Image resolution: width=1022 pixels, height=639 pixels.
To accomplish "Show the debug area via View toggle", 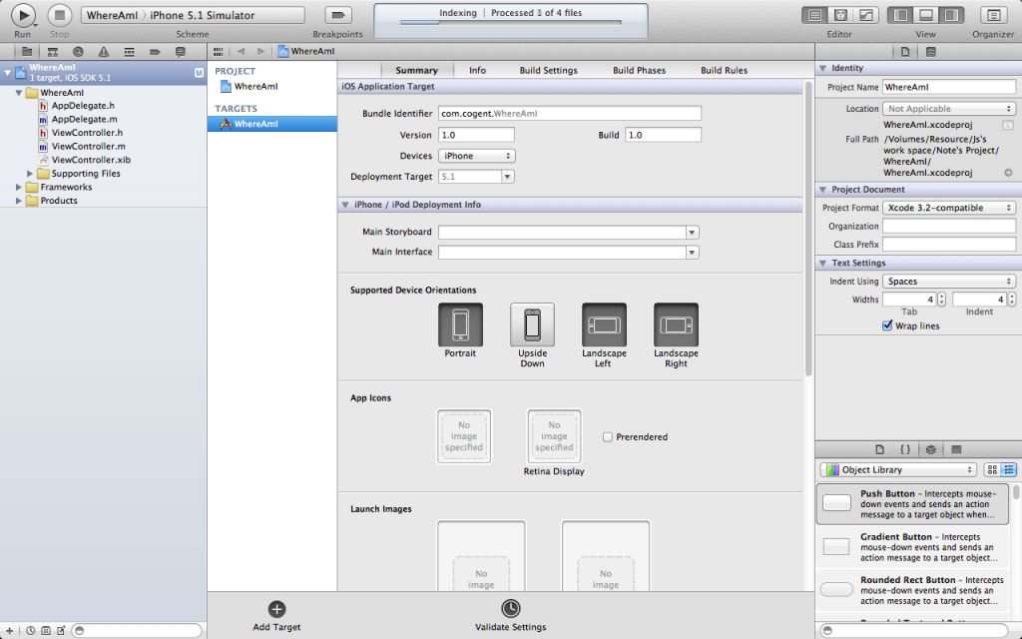I will tap(925, 15).
